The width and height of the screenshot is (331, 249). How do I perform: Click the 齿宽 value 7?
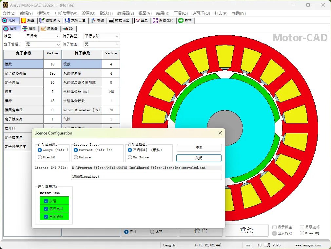[52, 92]
